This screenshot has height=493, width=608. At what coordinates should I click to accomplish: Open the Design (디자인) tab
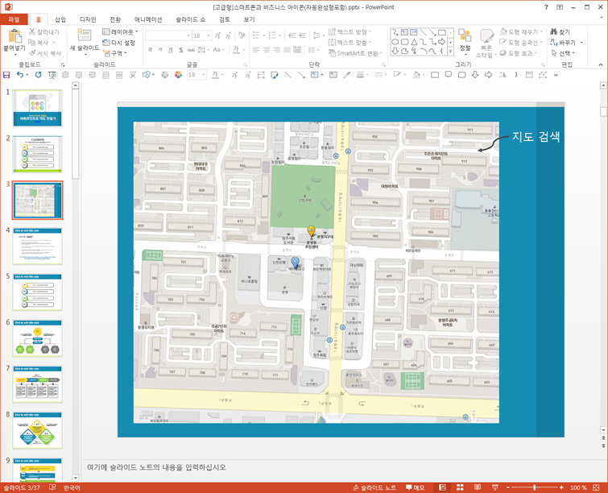(88, 19)
